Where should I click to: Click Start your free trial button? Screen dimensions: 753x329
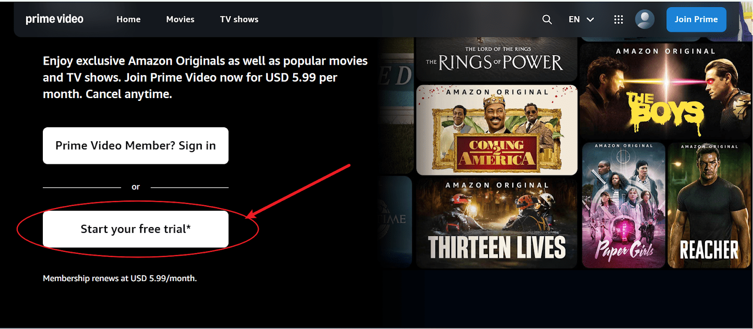(136, 229)
